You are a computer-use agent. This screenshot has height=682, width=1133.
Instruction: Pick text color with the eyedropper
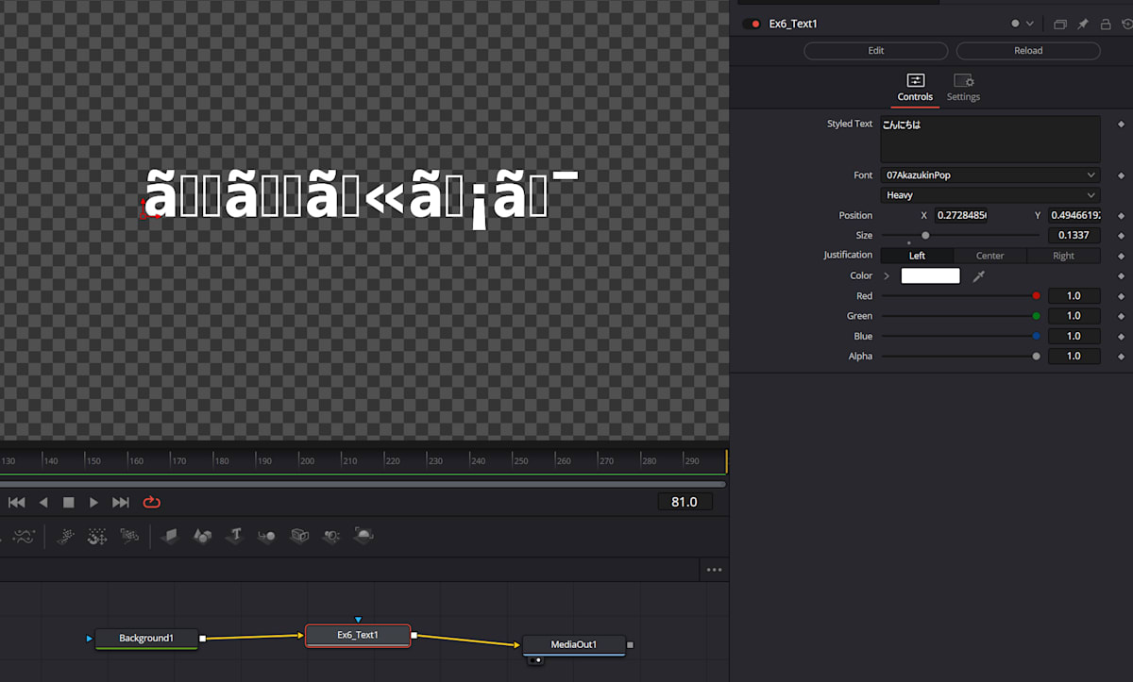[978, 275]
